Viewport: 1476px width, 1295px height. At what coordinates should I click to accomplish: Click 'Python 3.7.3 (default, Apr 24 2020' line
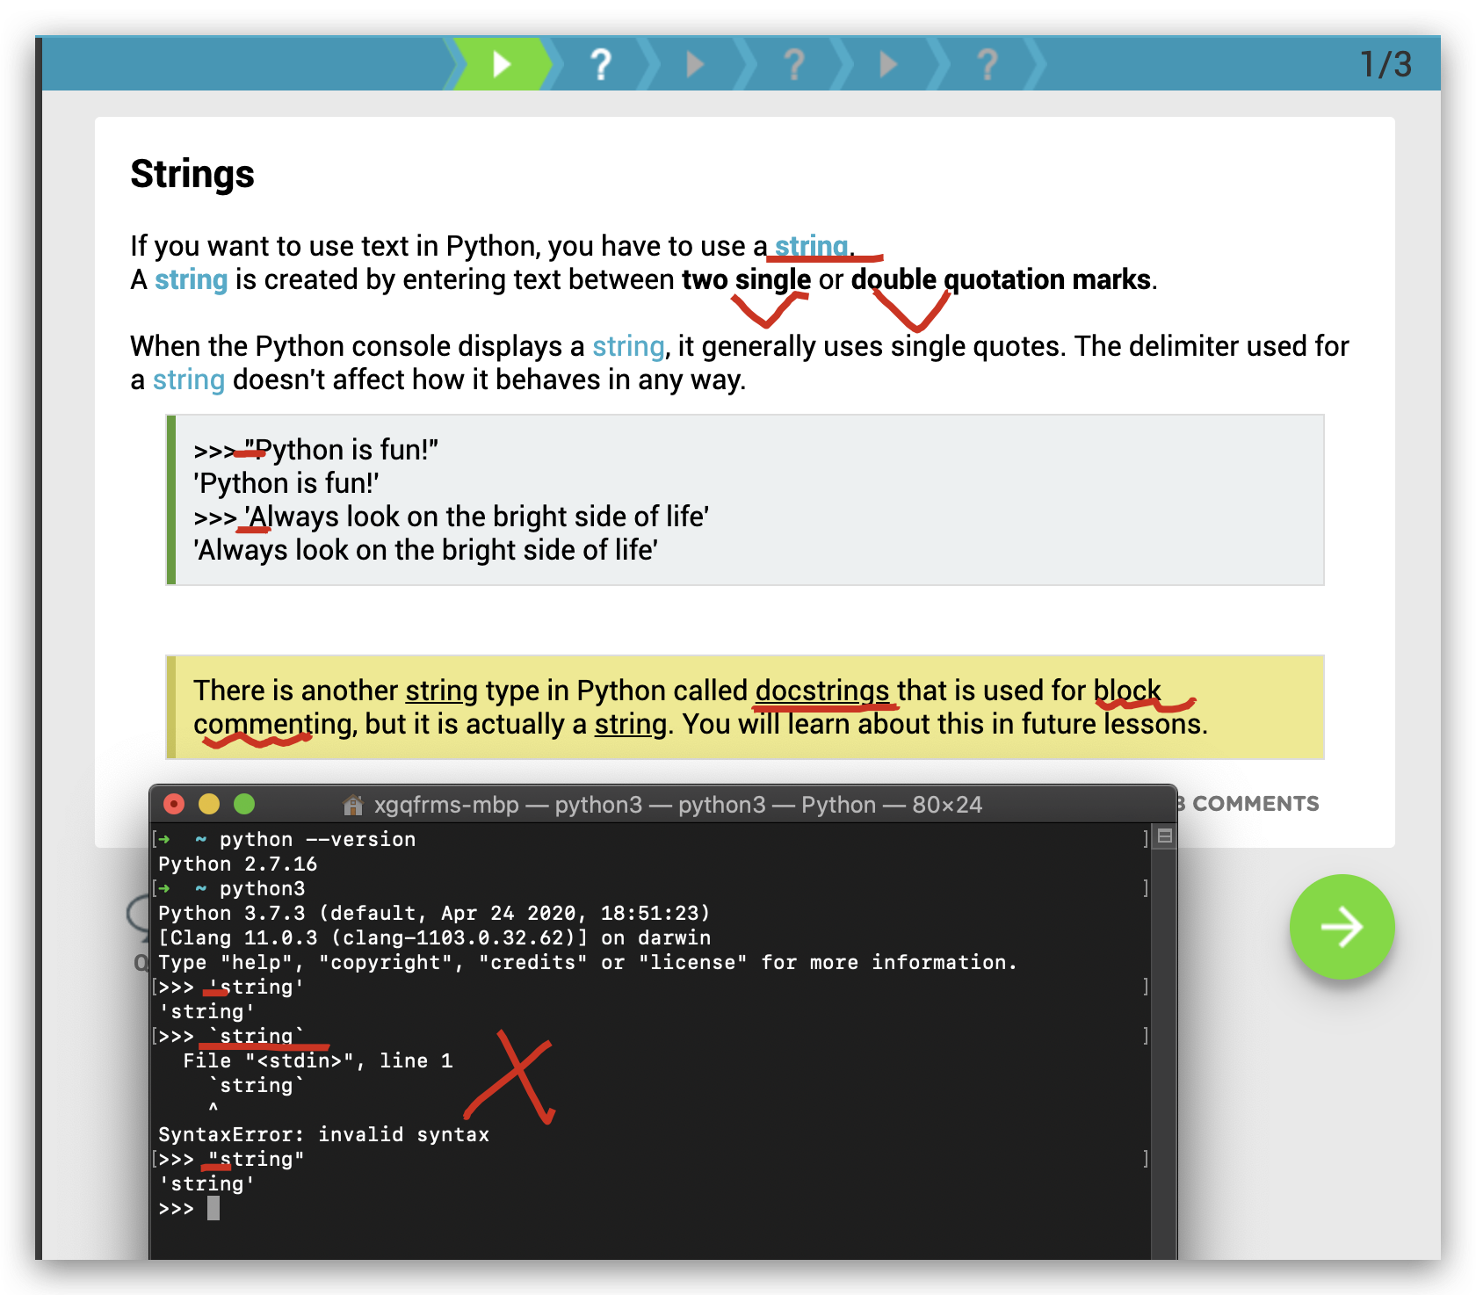coord(434,913)
